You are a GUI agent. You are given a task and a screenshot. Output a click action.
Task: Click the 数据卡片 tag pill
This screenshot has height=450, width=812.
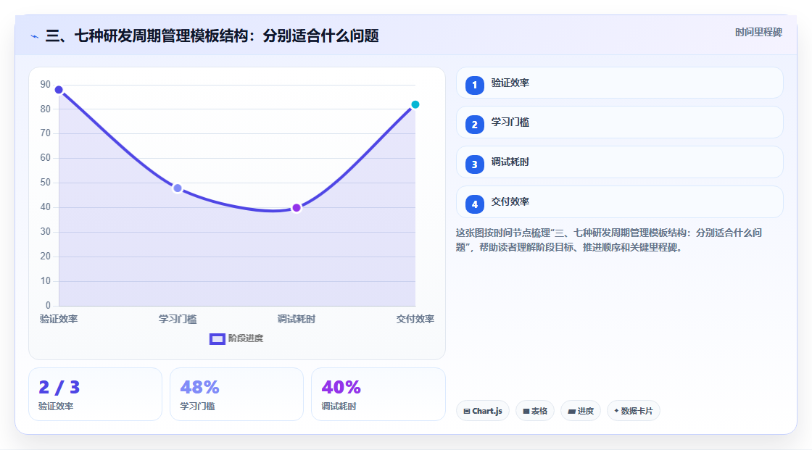634,411
